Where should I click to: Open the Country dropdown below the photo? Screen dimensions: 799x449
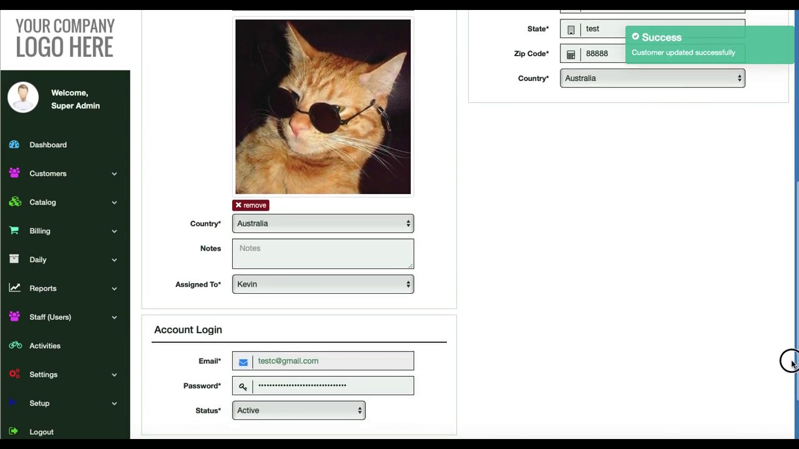pos(323,223)
